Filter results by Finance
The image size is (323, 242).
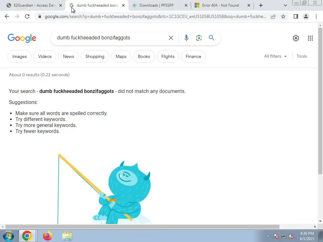click(x=193, y=56)
